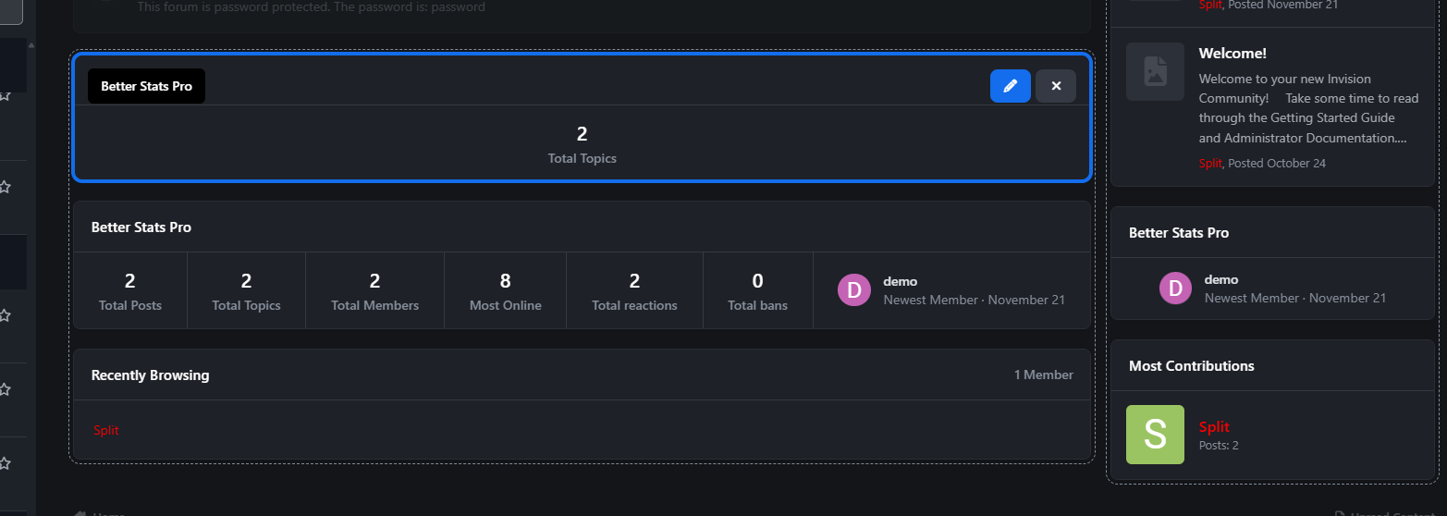Open the Welcome! article title

point(1232,54)
